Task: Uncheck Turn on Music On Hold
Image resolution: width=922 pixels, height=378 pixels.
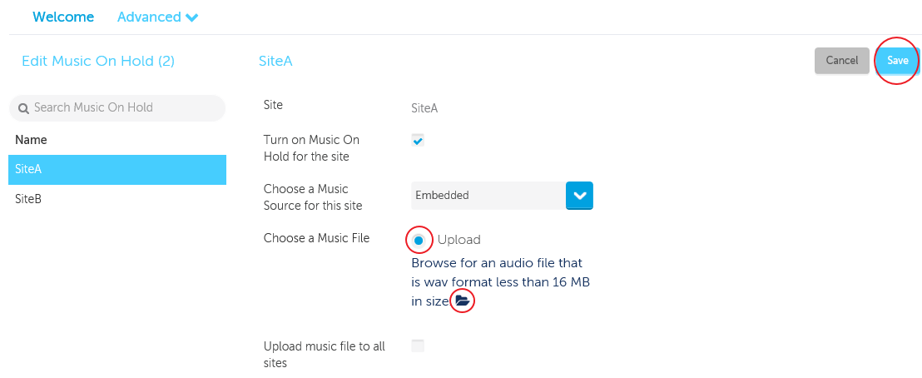Action: (x=418, y=141)
